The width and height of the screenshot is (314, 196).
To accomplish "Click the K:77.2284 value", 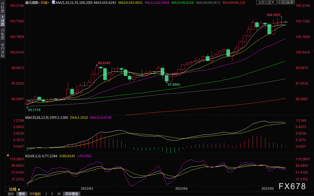I will [50, 156].
